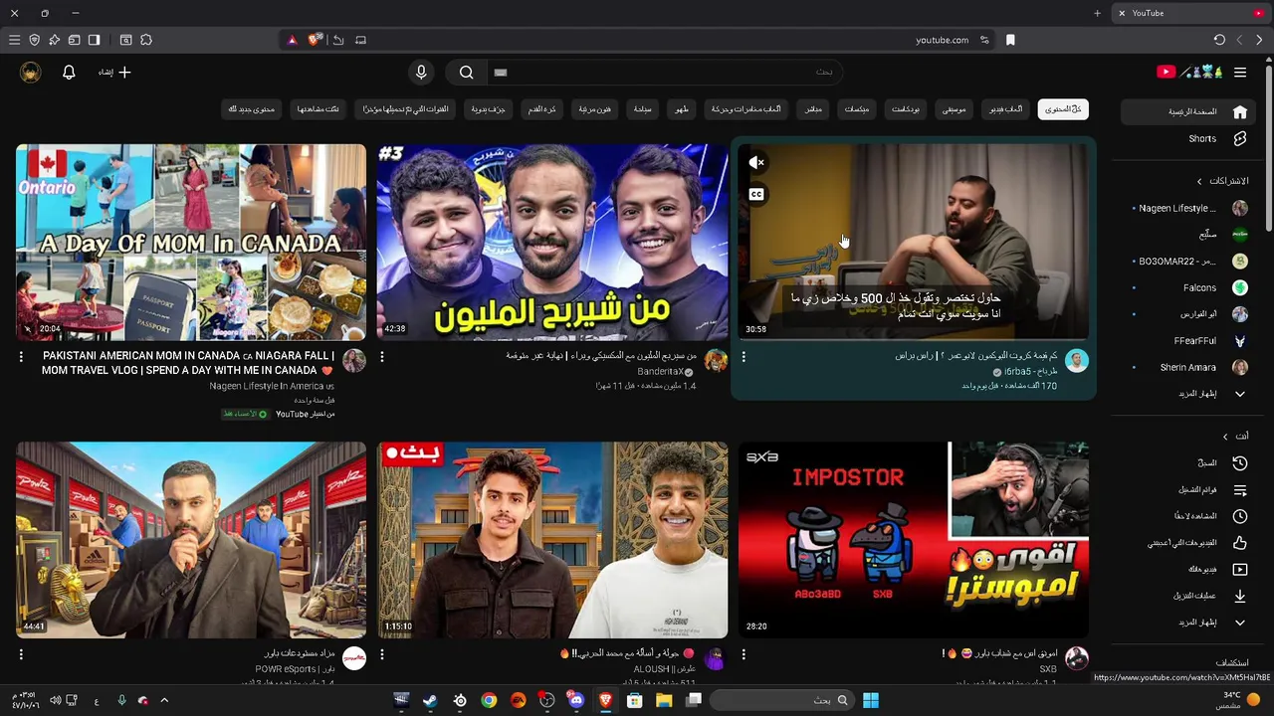Open Sherin Amara subscription channel
This screenshot has width=1274, height=716.
click(1189, 367)
